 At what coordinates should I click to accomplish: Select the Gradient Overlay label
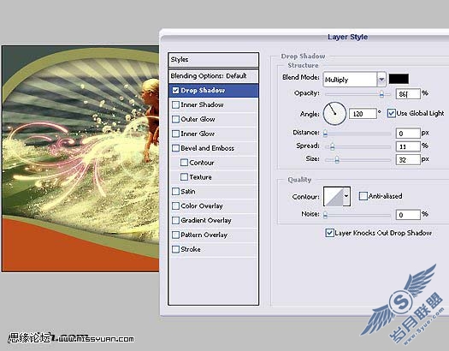[206, 220]
